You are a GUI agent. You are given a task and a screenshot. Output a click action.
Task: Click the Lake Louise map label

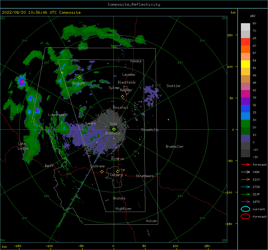click(x=23, y=146)
